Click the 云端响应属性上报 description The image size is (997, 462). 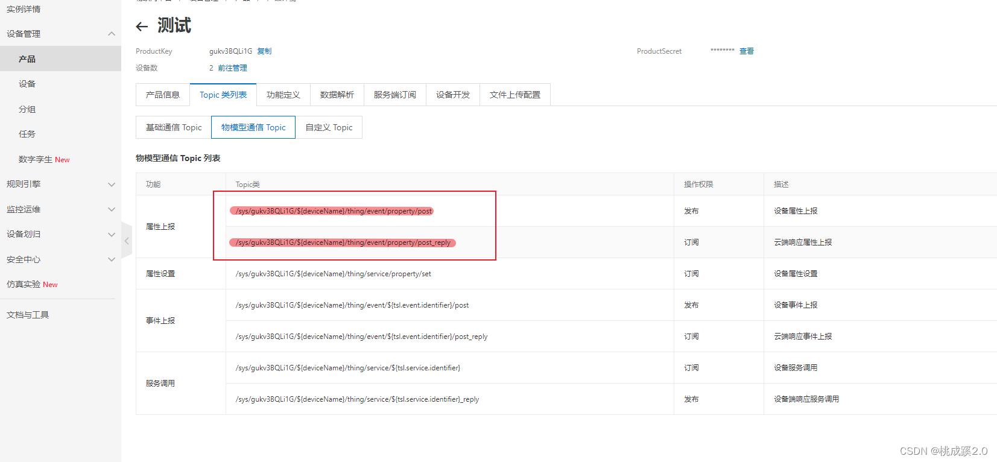click(x=803, y=242)
